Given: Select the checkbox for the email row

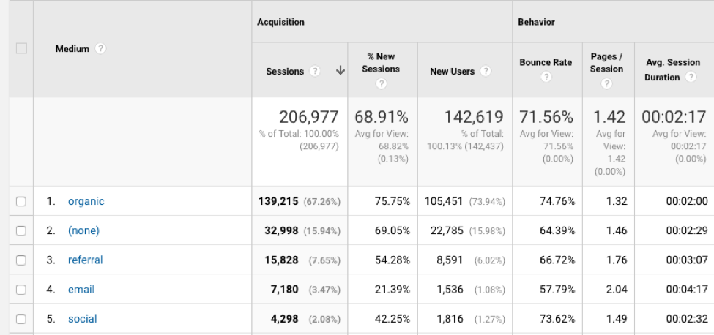Looking at the screenshot, I should (x=21, y=290).
